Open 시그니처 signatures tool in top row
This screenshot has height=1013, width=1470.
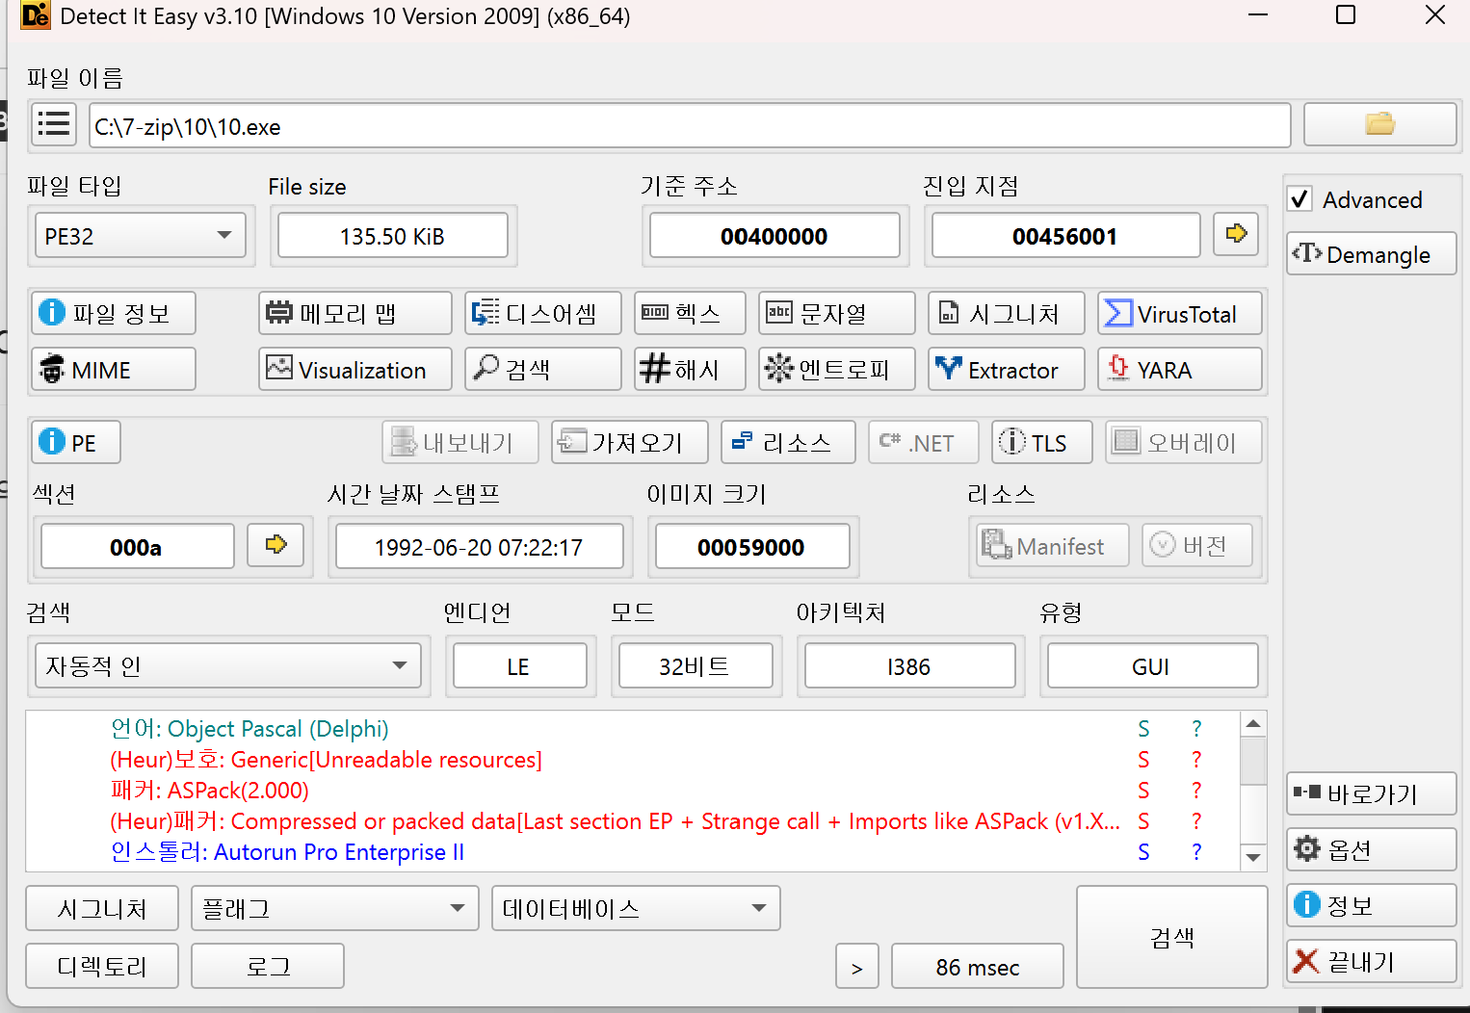[1007, 313]
